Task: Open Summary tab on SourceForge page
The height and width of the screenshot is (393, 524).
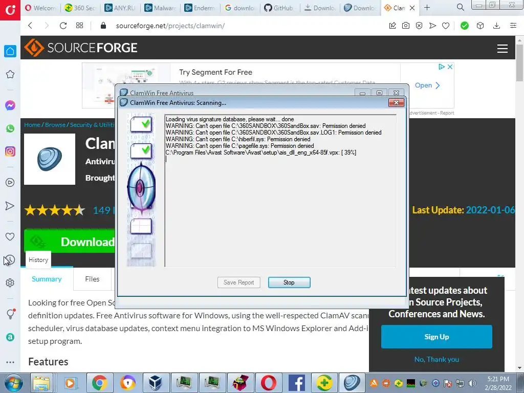Action: (47, 279)
